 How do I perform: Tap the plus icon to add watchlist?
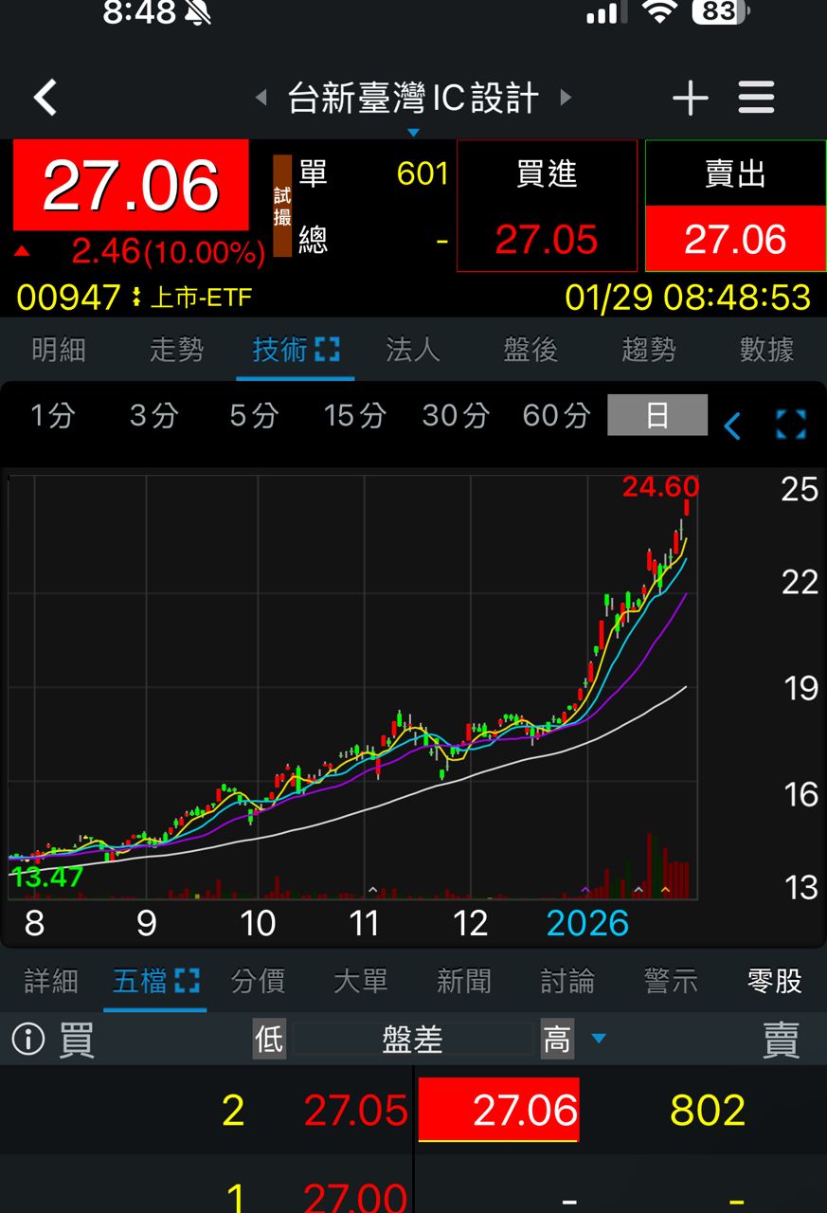coord(690,98)
